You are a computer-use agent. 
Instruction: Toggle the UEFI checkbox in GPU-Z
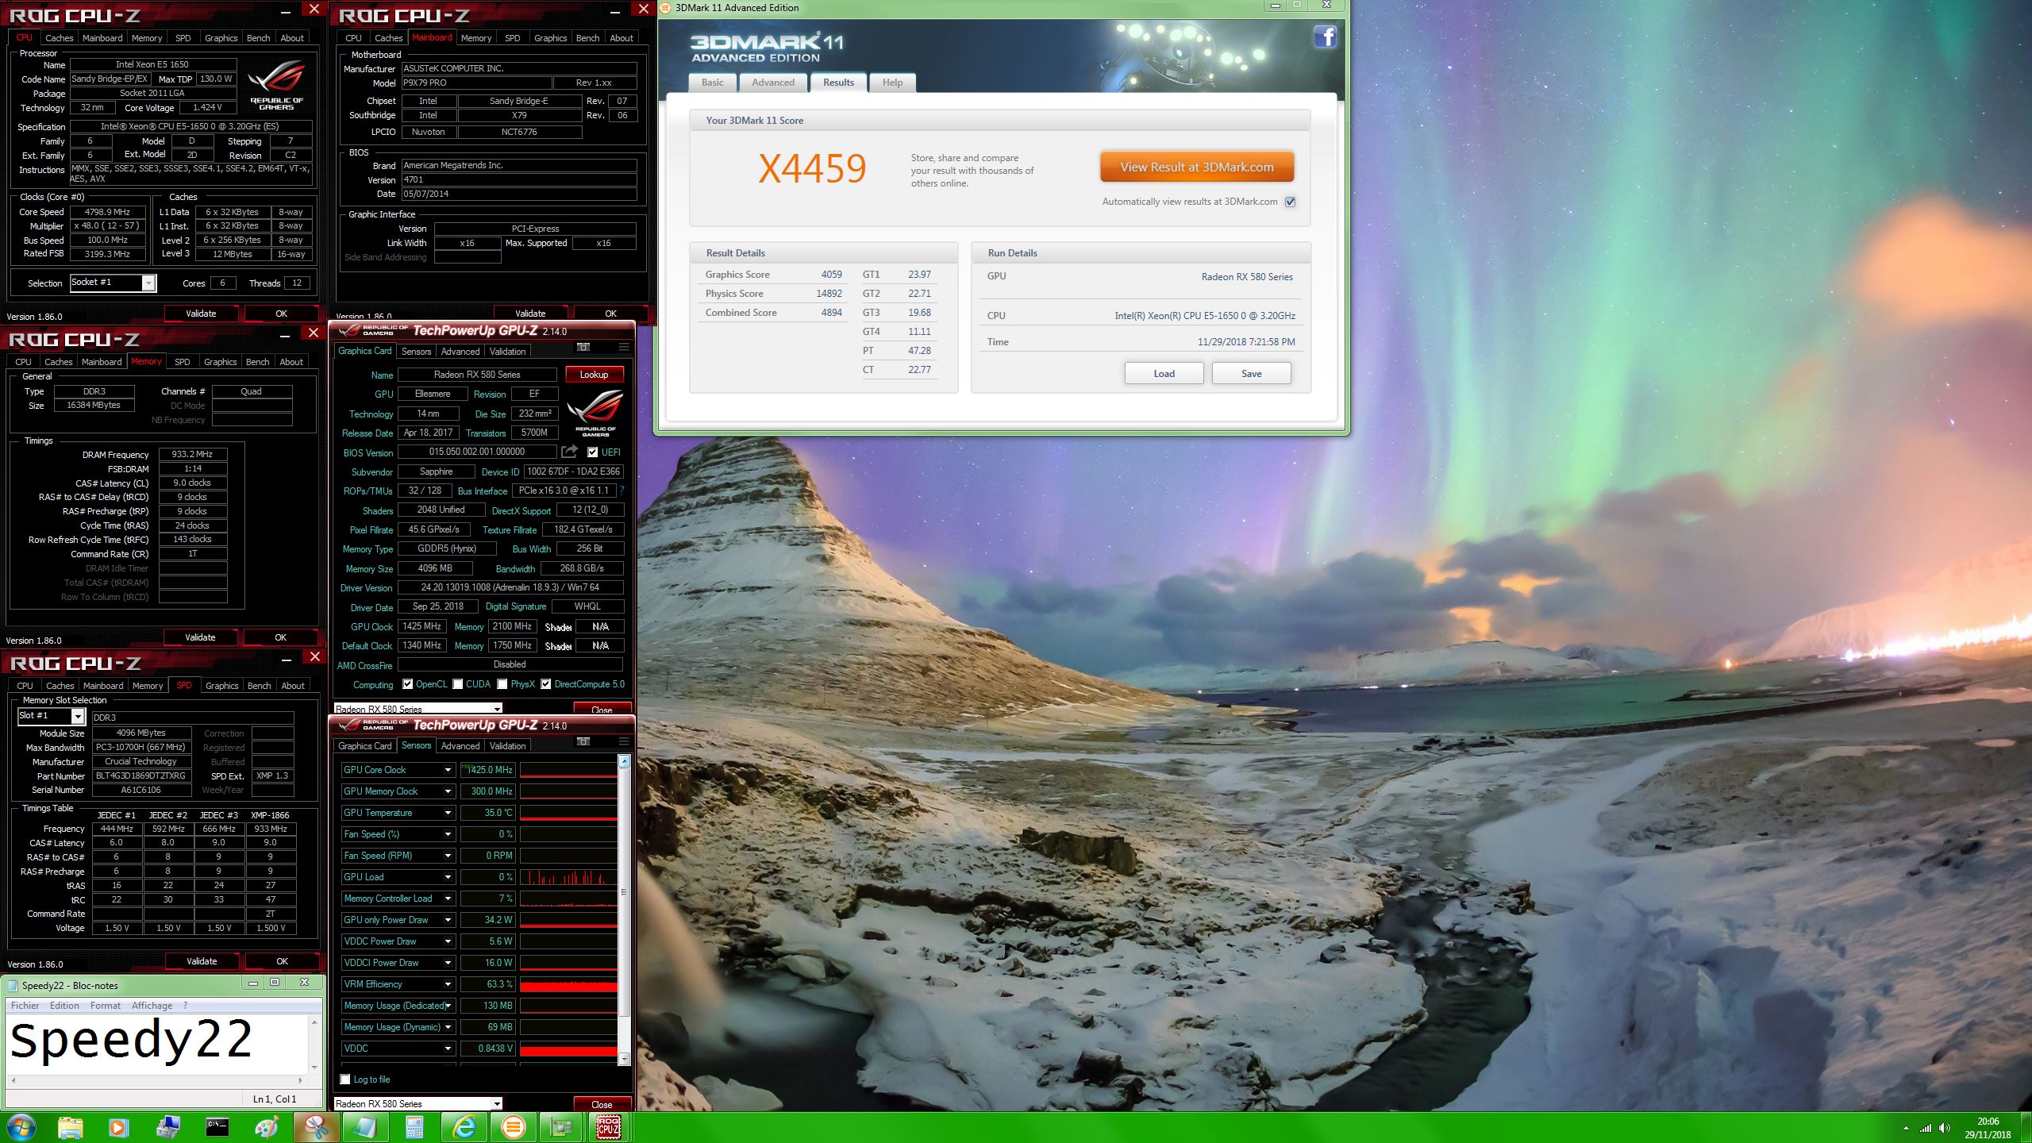point(592,452)
